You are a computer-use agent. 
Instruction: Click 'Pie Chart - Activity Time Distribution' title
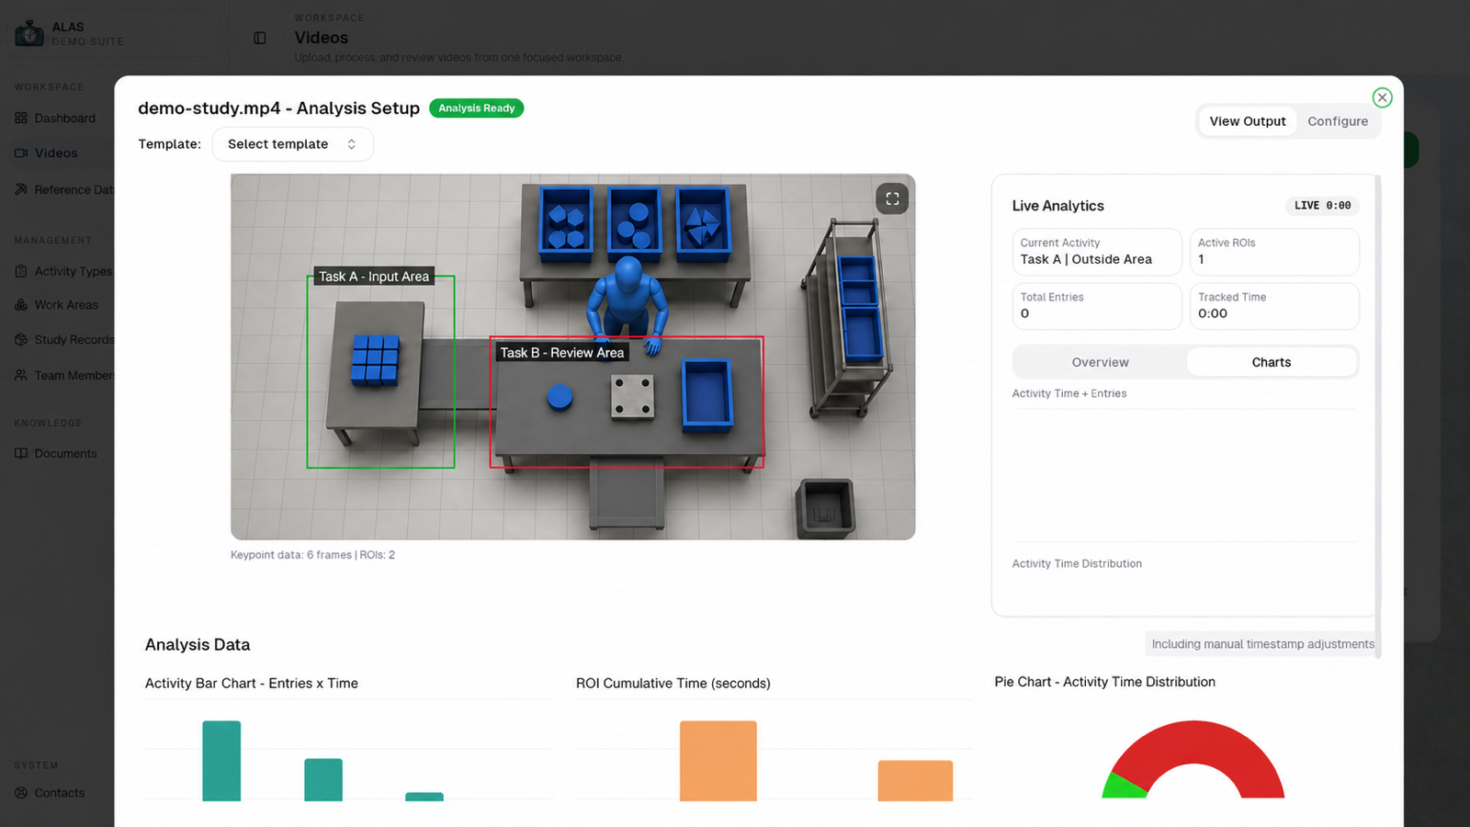1104,682
